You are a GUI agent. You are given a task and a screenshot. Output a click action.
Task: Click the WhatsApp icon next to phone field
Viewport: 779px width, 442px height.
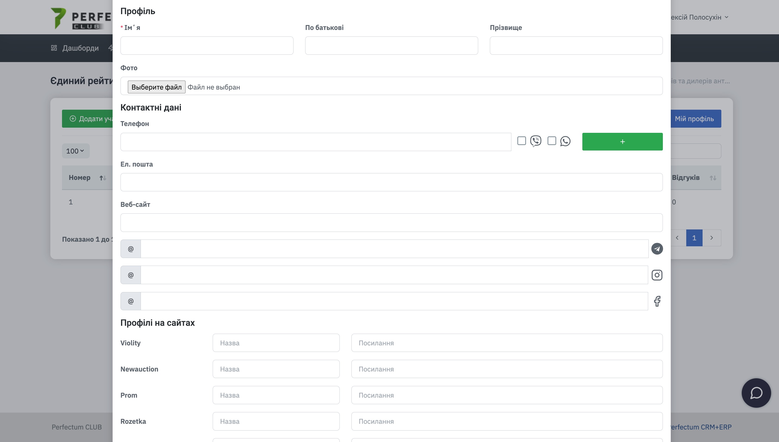pos(565,141)
